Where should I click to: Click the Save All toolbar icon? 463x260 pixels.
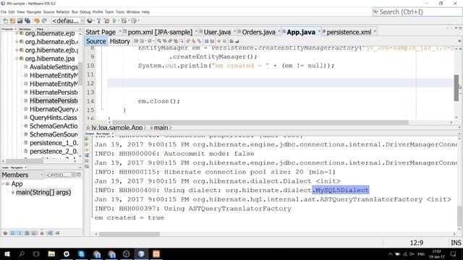tap(27, 21)
